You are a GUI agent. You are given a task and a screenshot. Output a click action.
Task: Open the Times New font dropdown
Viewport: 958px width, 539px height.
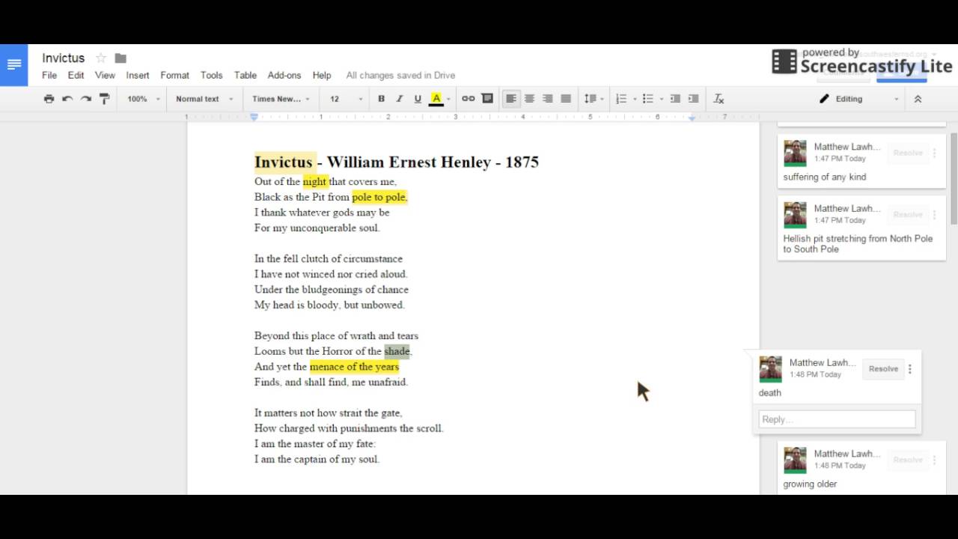(281, 99)
